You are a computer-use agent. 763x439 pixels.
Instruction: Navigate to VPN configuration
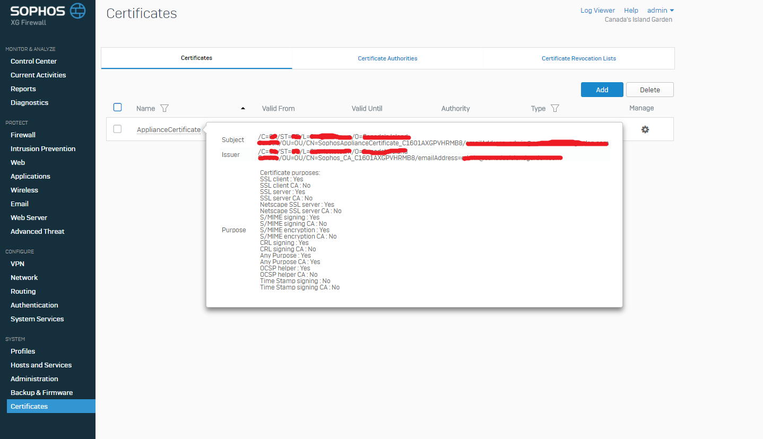coord(18,264)
